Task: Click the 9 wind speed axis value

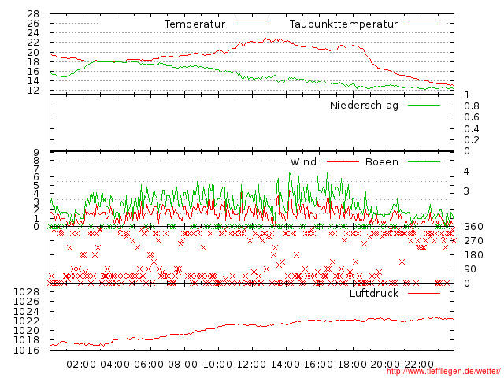Action: pyautogui.click(x=36, y=152)
